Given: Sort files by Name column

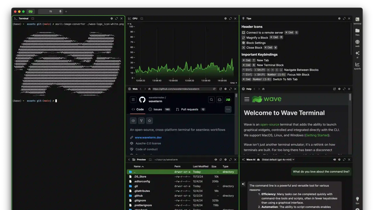Looking at the screenshot, I should pyautogui.click(x=139, y=167).
